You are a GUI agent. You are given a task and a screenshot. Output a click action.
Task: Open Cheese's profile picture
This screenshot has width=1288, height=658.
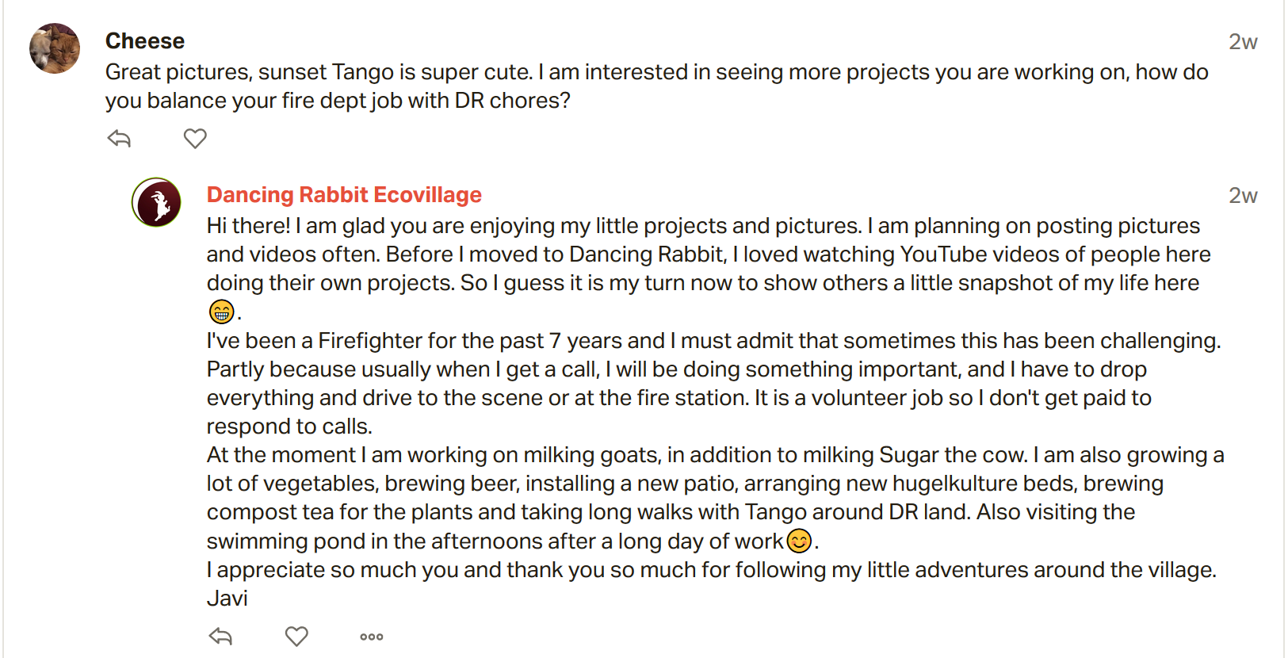click(55, 48)
